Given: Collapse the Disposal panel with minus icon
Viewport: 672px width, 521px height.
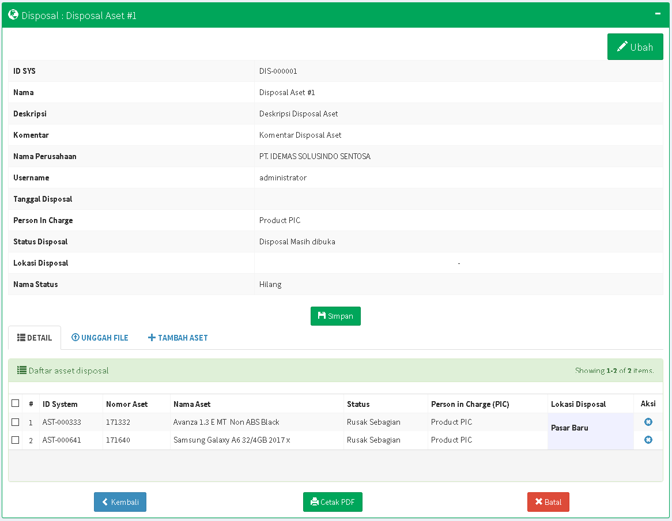Looking at the screenshot, I should tap(658, 13).
